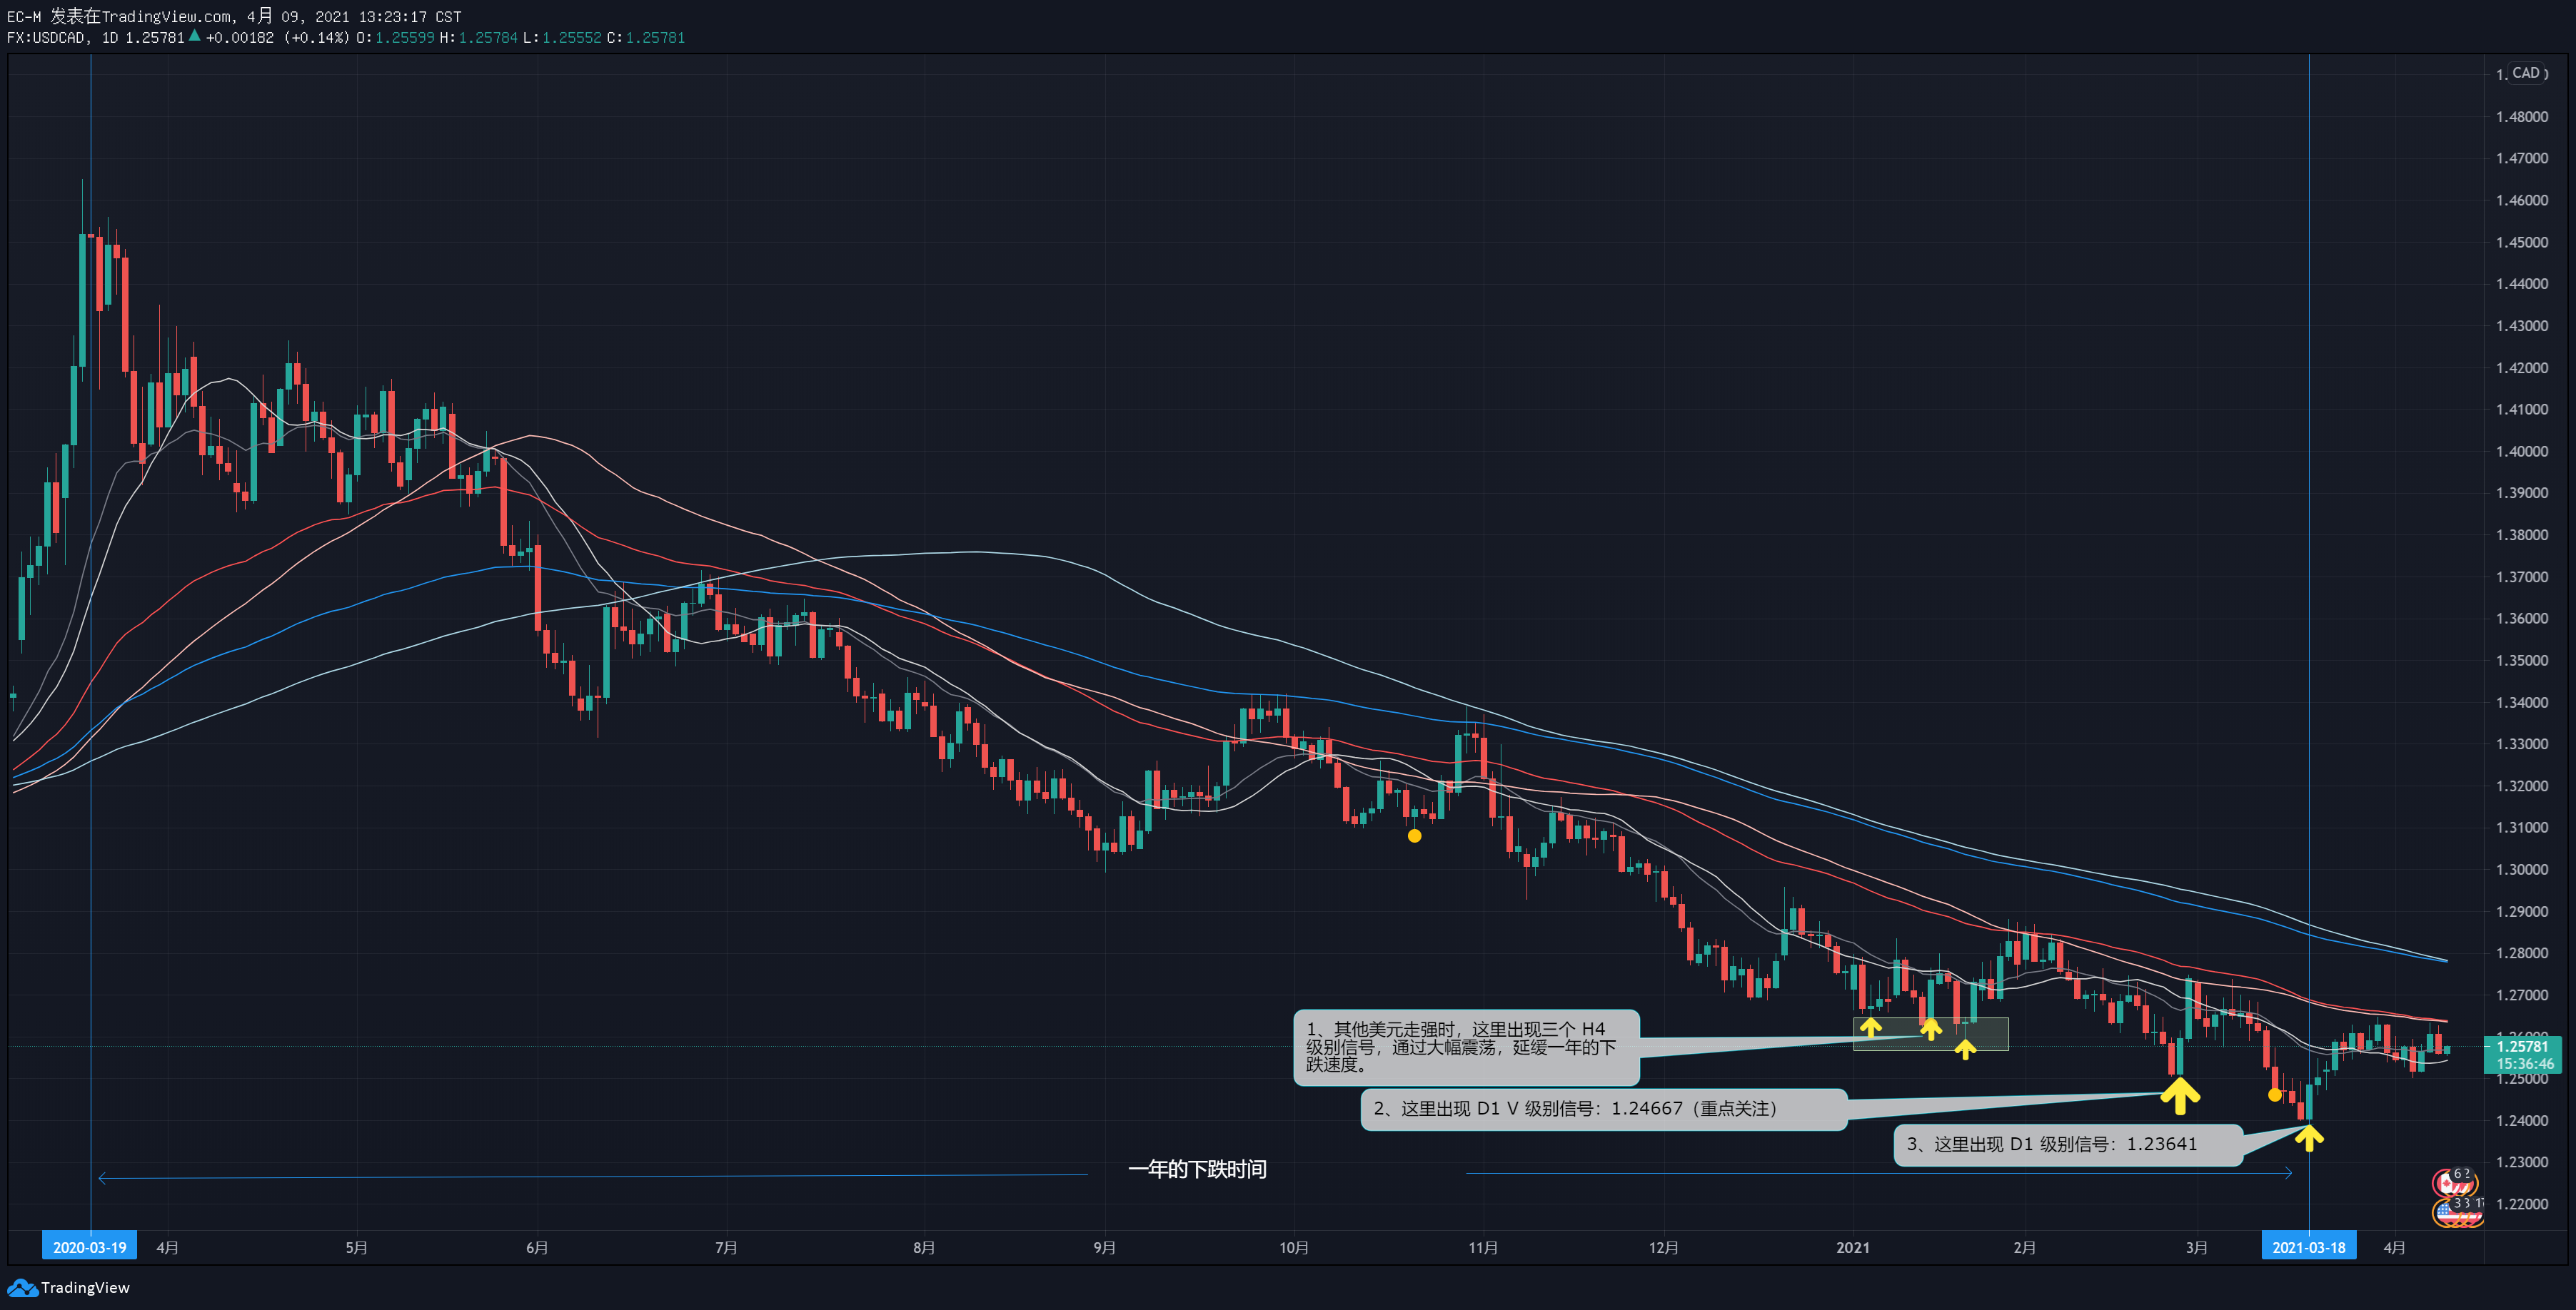Click the 一年的下跌时间 text label
2576x1310 pixels.
click(1197, 1169)
